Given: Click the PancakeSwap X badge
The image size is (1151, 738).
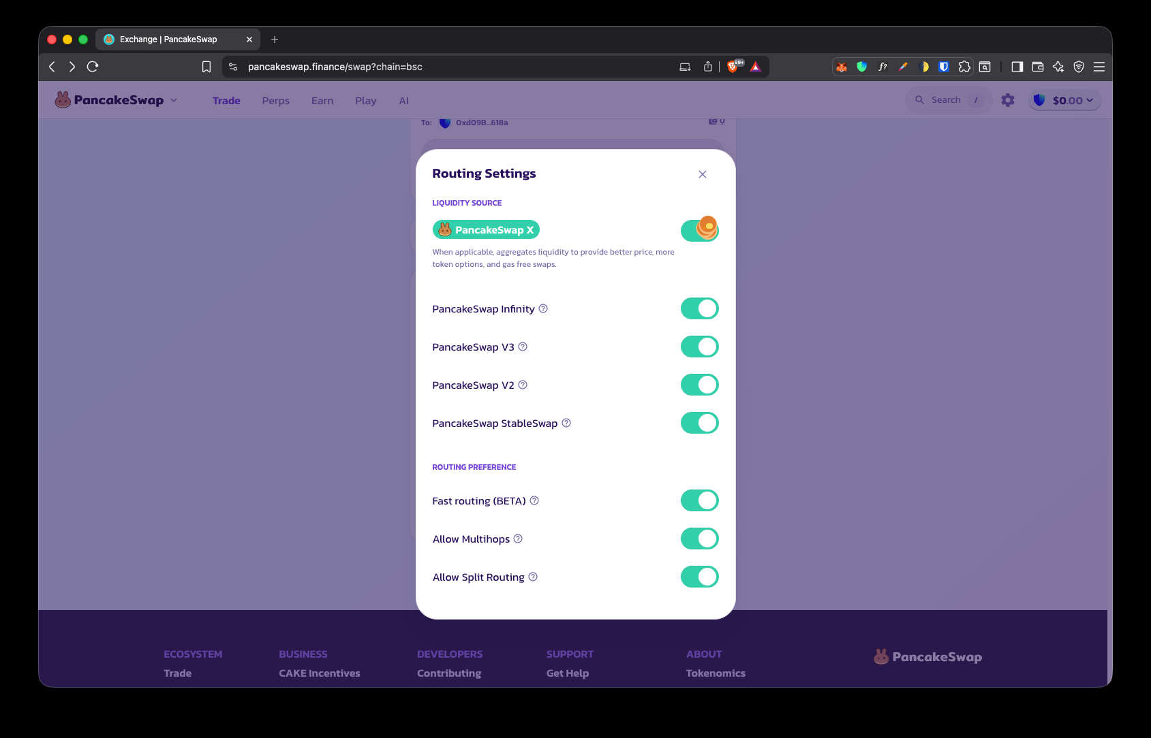Looking at the screenshot, I should (x=486, y=230).
